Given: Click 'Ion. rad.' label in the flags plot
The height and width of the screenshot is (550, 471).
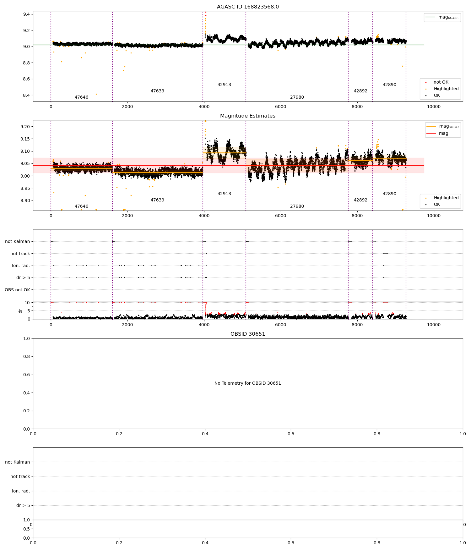Looking at the screenshot, I should (x=21, y=266).
